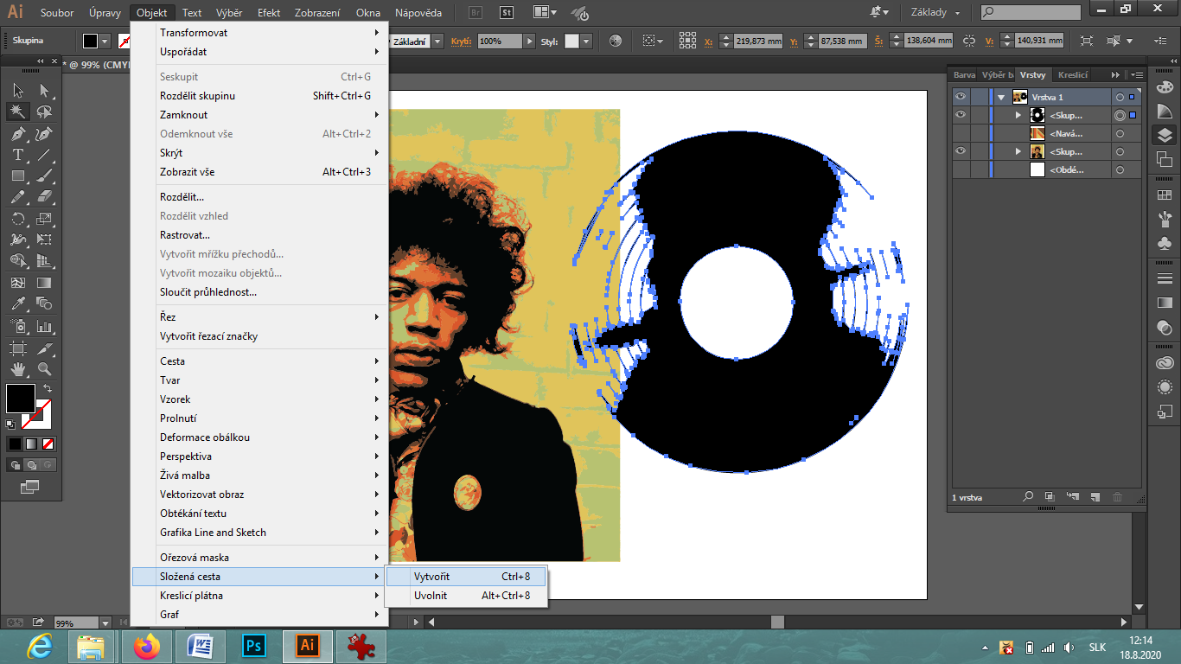Select the Pen tool

[x=17, y=134]
